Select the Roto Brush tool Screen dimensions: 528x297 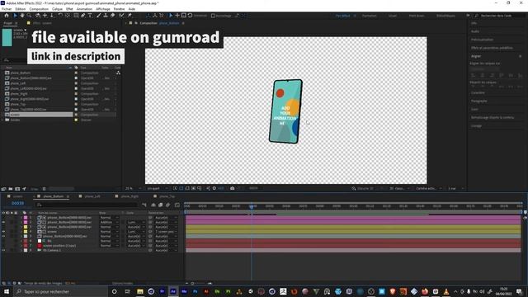pos(121,16)
